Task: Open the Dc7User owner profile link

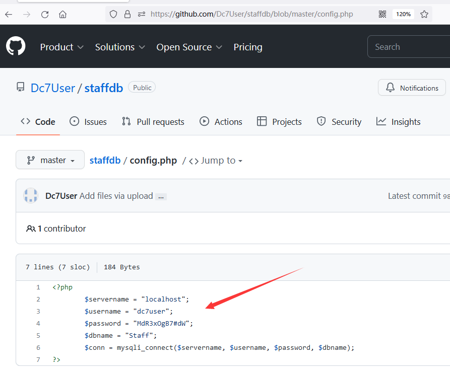Action: tap(53, 88)
